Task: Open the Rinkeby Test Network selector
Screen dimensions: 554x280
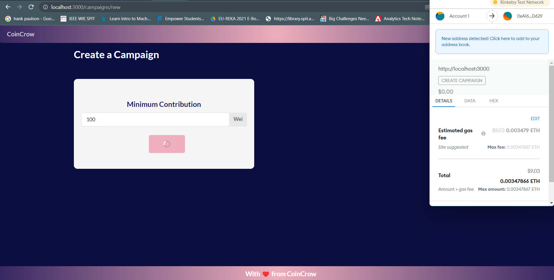Action: pyautogui.click(x=519, y=2)
